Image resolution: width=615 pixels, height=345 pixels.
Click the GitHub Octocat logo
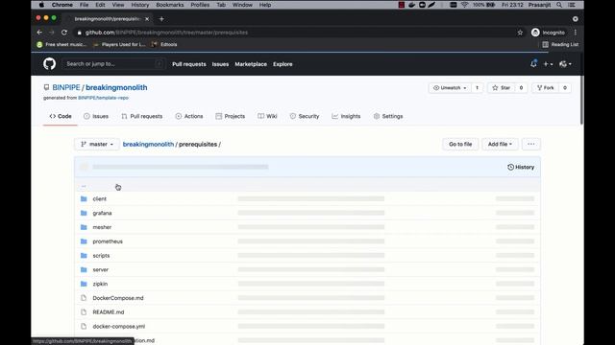click(49, 64)
